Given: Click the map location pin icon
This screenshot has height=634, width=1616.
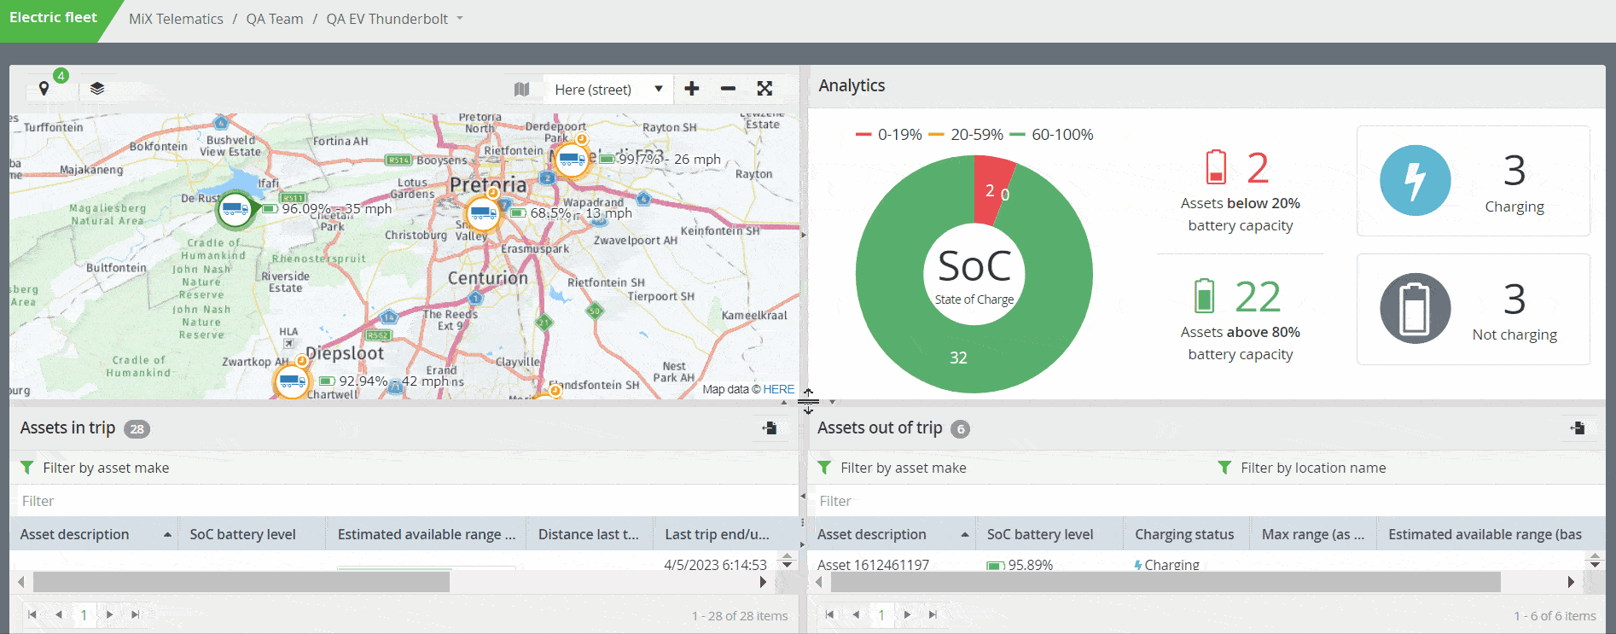Looking at the screenshot, I should [44, 89].
